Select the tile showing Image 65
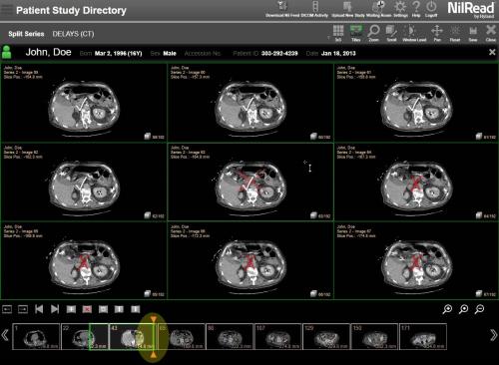The image size is (499, 365). point(84,261)
